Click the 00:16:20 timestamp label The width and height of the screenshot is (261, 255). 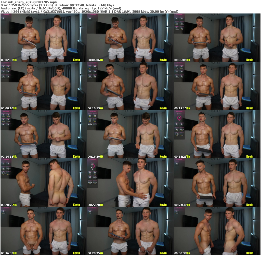point(94,157)
